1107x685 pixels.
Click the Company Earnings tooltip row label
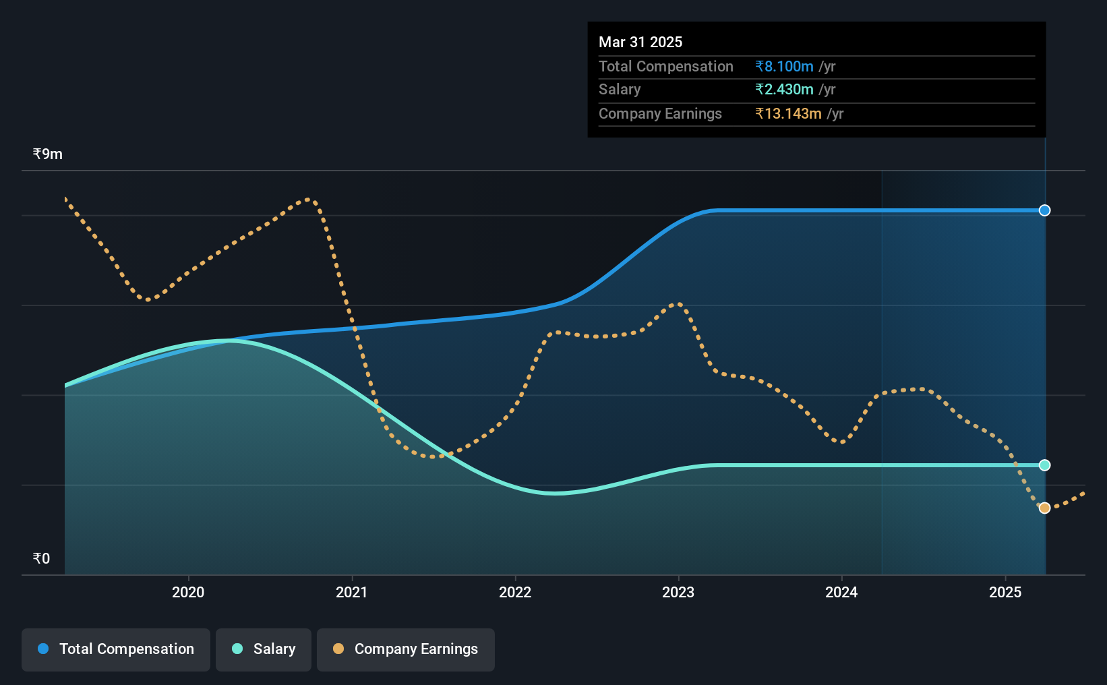[660, 113]
